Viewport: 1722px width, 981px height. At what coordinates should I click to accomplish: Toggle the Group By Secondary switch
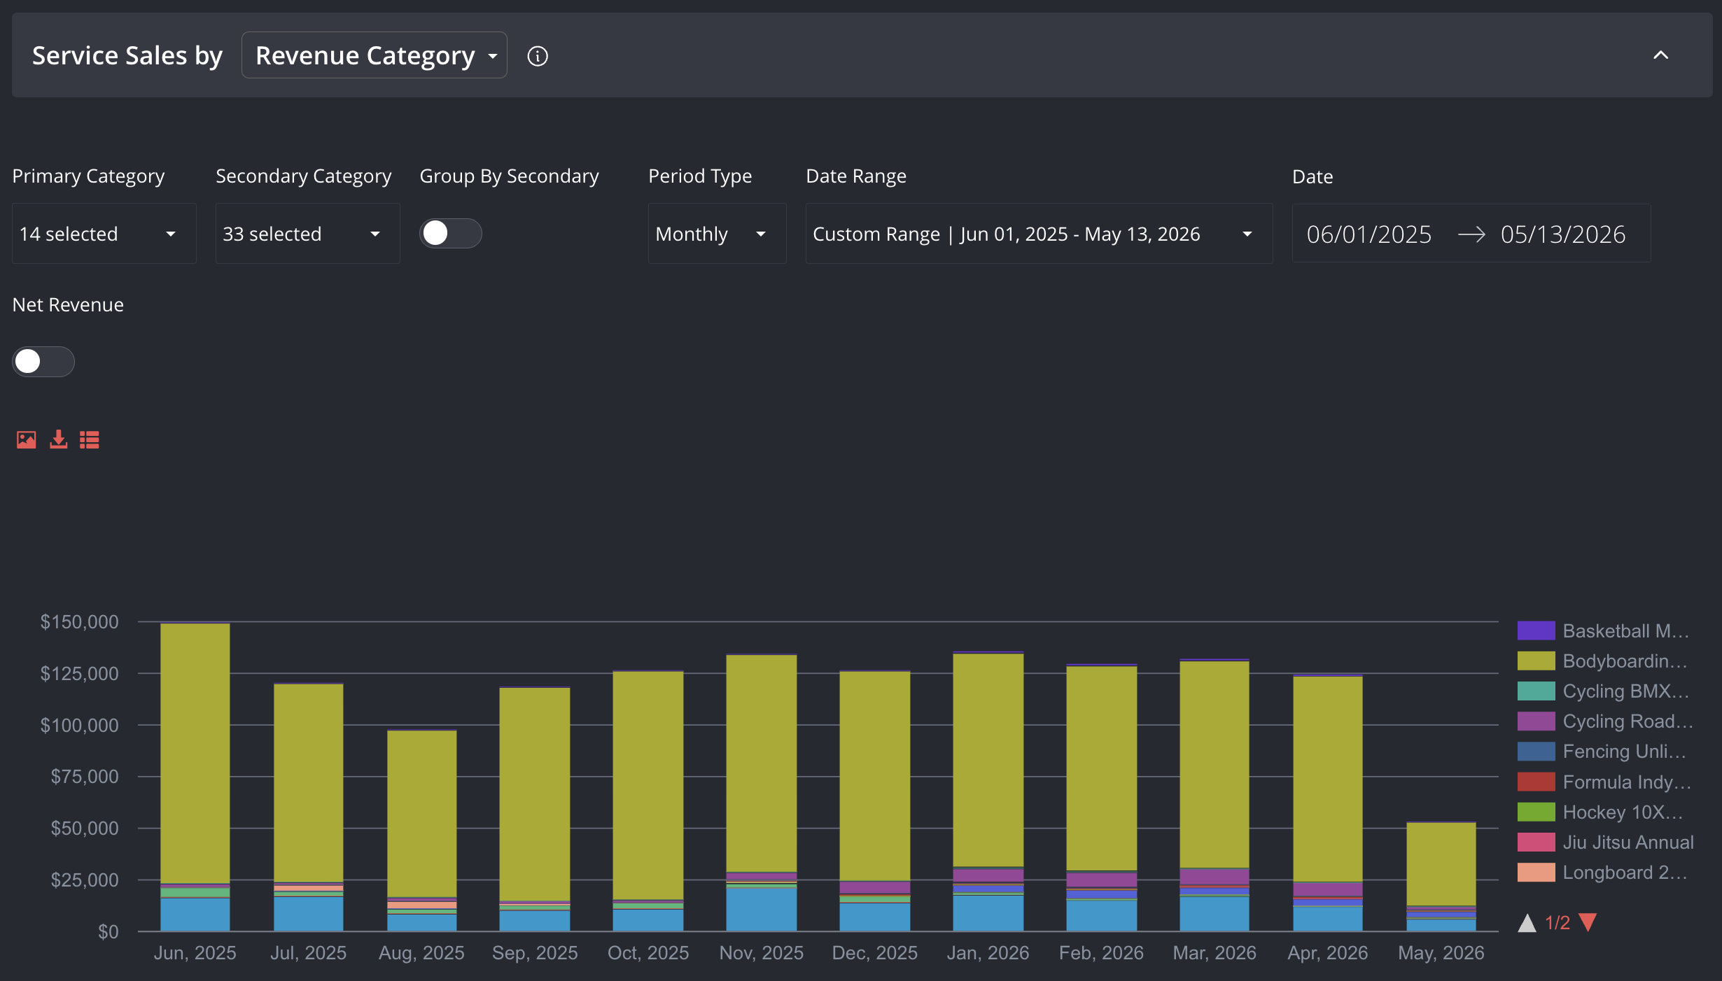click(x=450, y=233)
